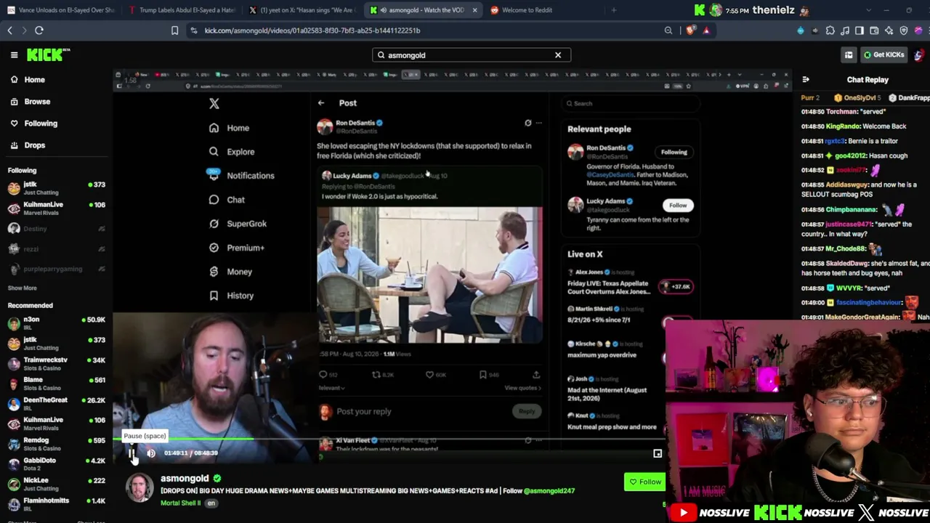Expand the Following list with Show More
Screen dimensions: 930x523
[22, 288]
